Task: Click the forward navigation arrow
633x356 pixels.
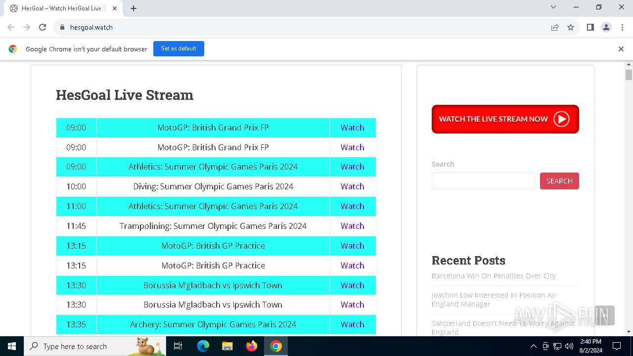Action: click(x=27, y=27)
